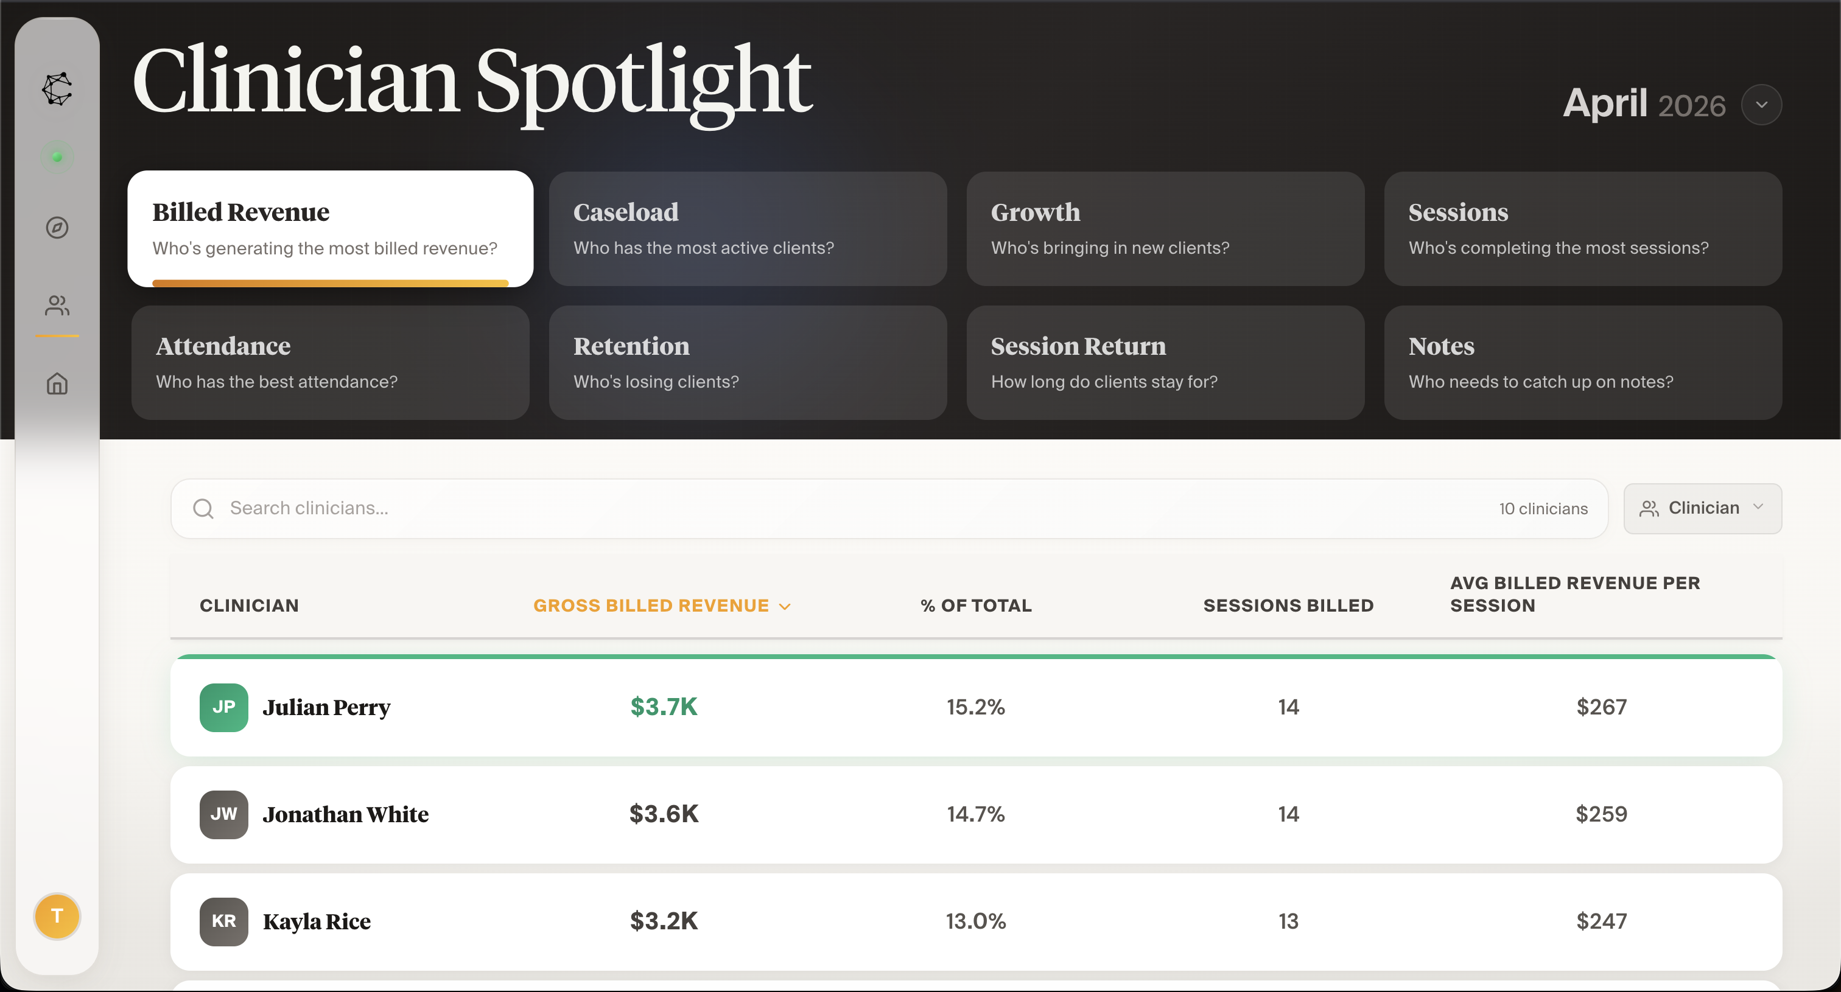Image resolution: width=1841 pixels, height=992 pixels.
Task: Click the search magnifier icon
Action: pos(204,509)
